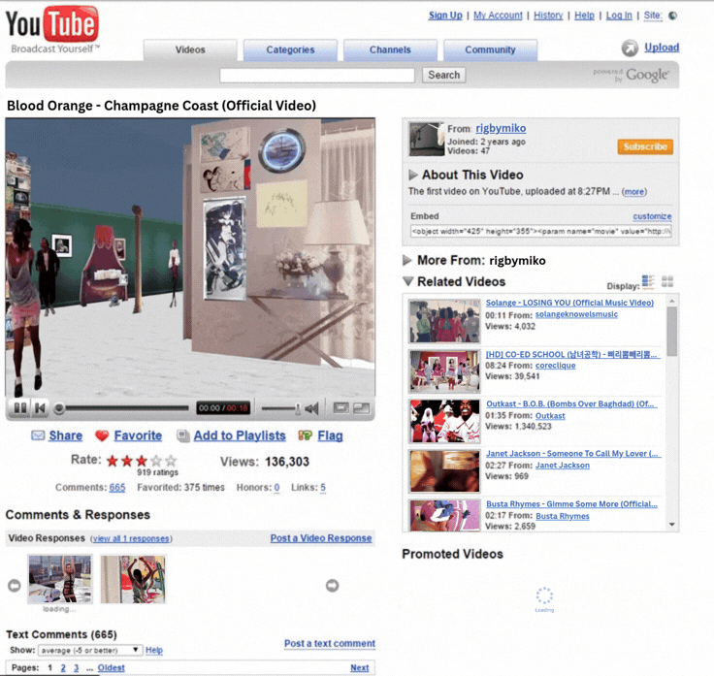Viewport: 714px width, 676px height.
Task: Open Janet Jackson Someone To Call video link
Action: (573, 453)
